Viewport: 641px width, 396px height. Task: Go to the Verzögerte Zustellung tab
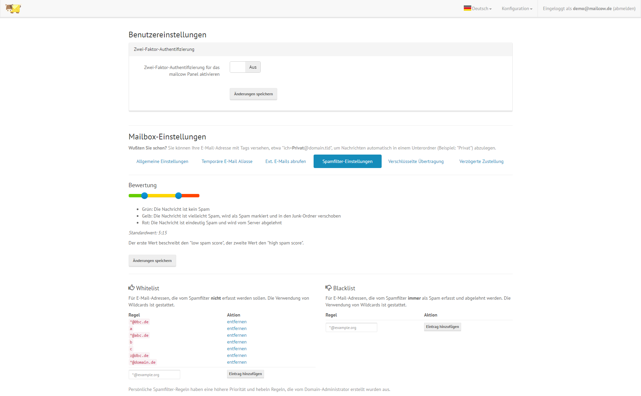click(481, 161)
